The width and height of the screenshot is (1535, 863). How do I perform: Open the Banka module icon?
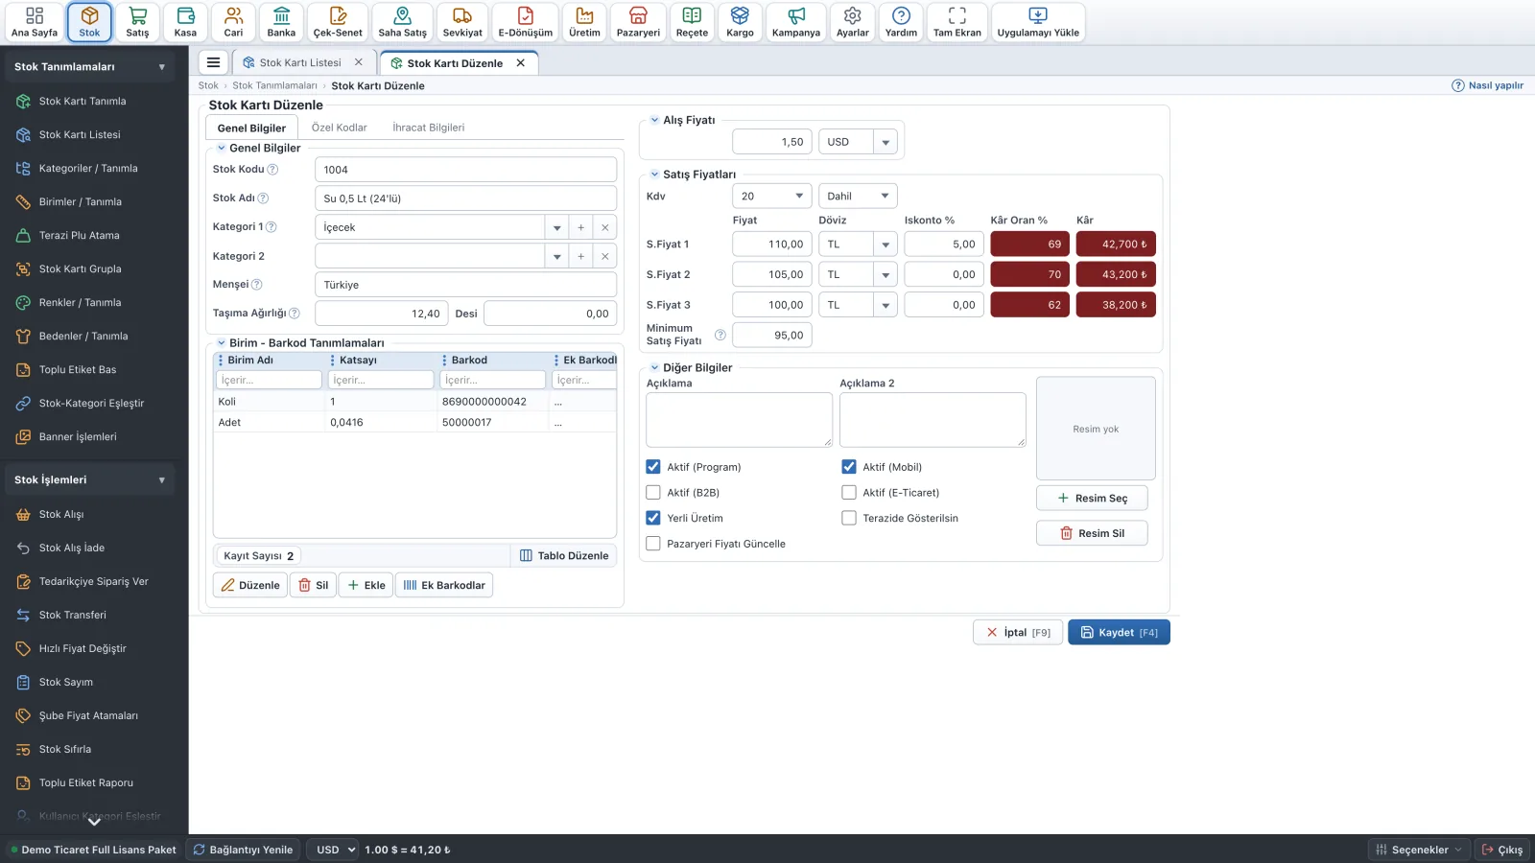[x=281, y=22]
